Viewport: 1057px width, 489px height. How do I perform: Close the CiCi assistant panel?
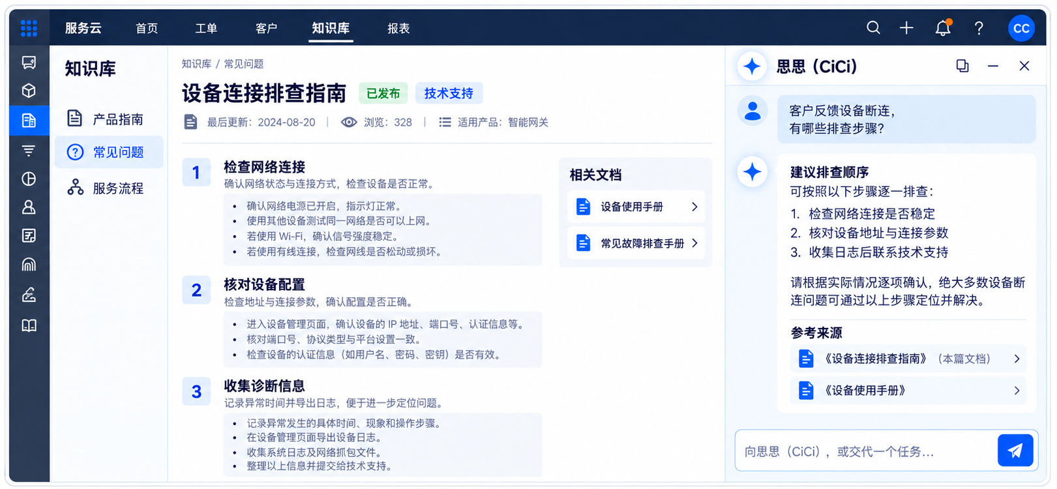coord(1024,66)
